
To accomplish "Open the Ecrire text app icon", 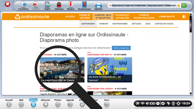I will pyautogui.click(x=82, y=104).
